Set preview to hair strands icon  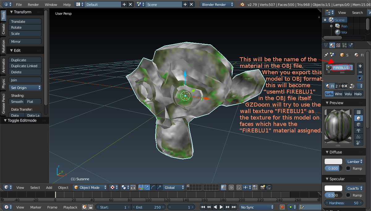[x=358, y=137]
